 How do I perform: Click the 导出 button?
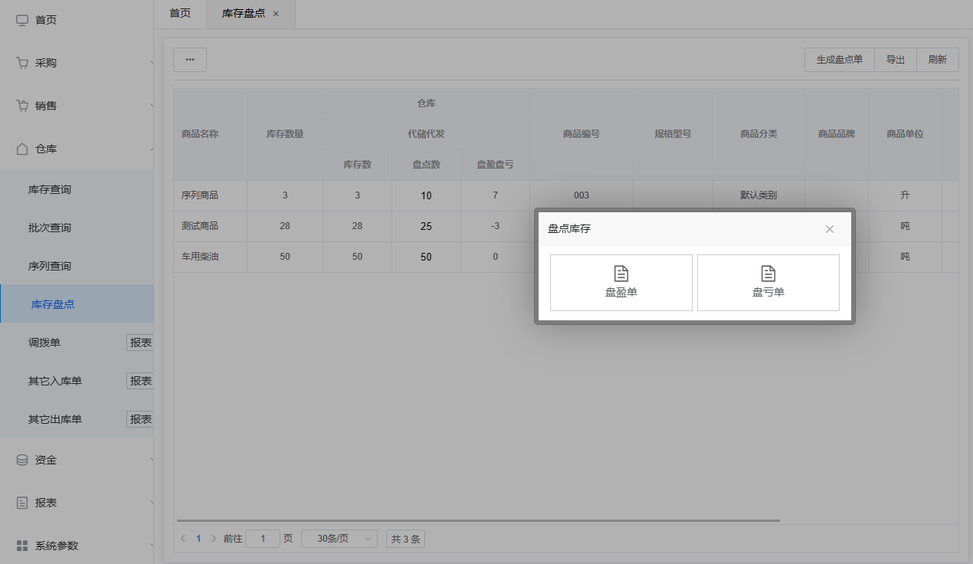[895, 60]
